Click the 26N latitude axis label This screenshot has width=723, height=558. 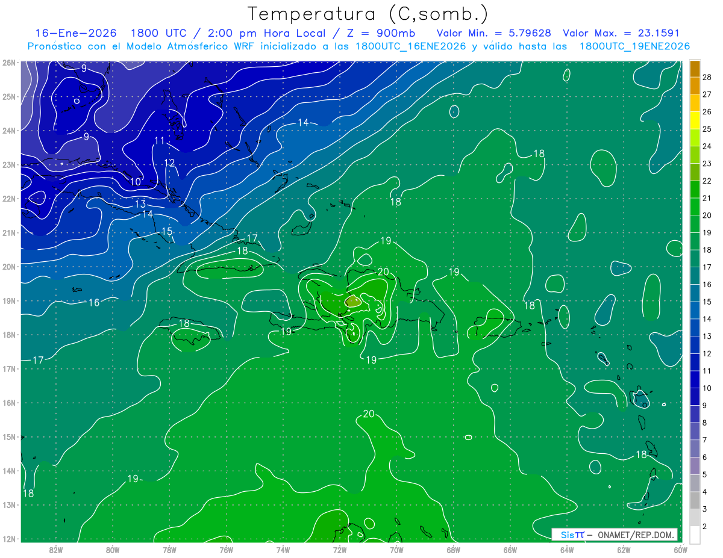point(8,63)
